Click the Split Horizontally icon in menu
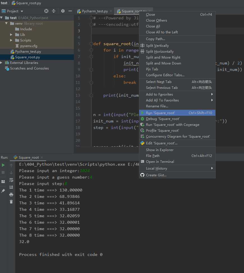 coord(142,51)
